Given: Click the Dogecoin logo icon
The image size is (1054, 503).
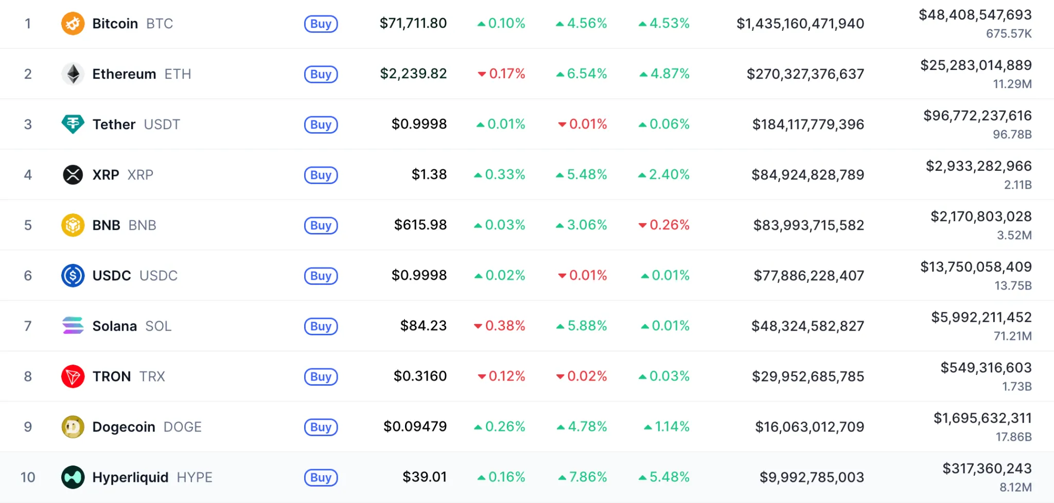Looking at the screenshot, I should [73, 427].
